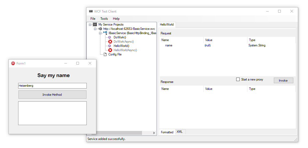Image resolution: width=308 pixels, height=148 pixels.
Task: Click the IBasicService endpoint icon
Action: tap(105, 33)
